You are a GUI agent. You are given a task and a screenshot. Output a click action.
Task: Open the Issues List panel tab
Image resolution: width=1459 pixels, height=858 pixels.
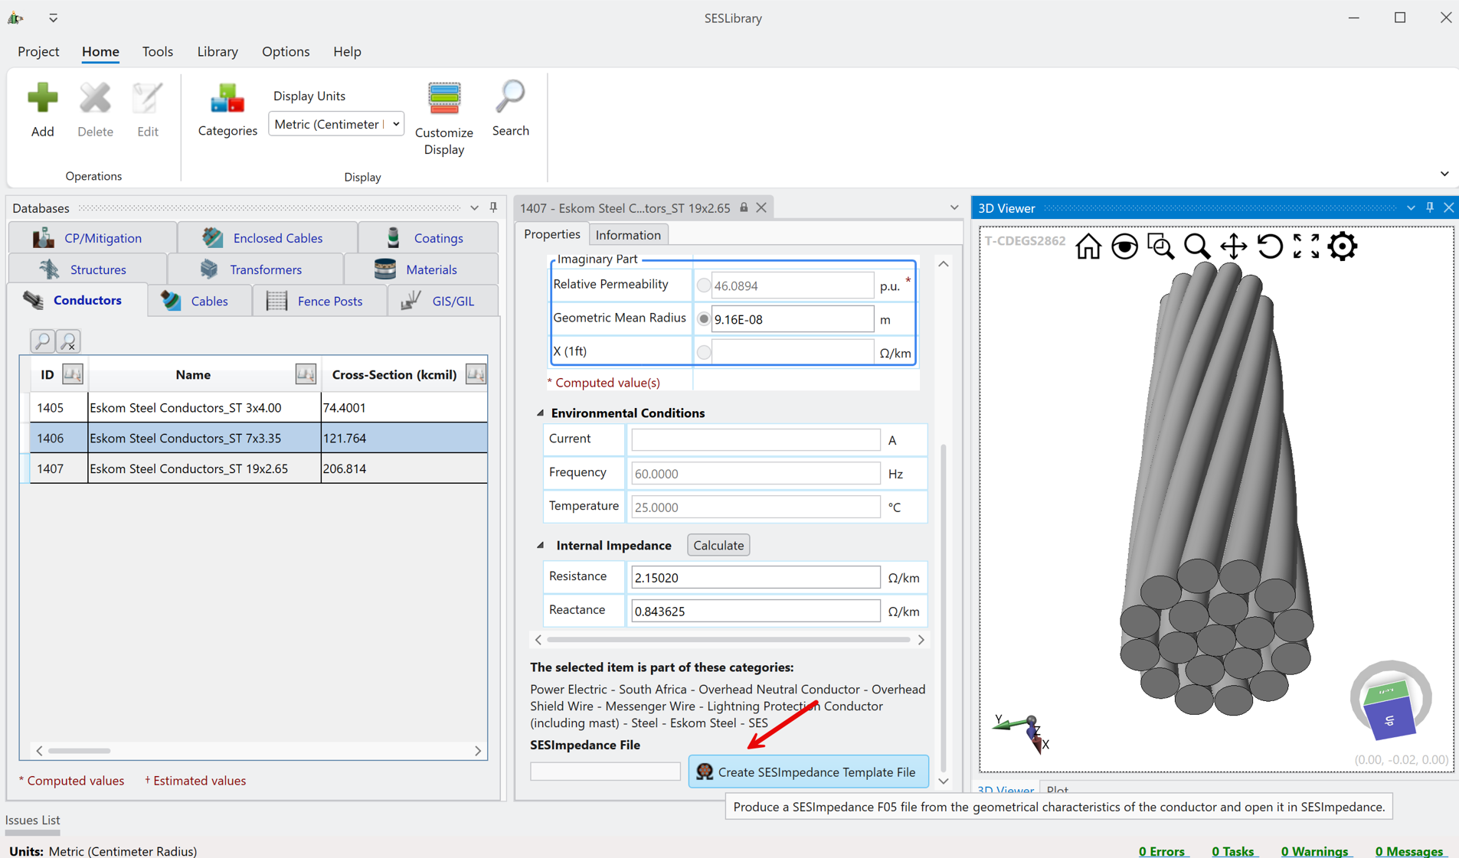[33, 820]
